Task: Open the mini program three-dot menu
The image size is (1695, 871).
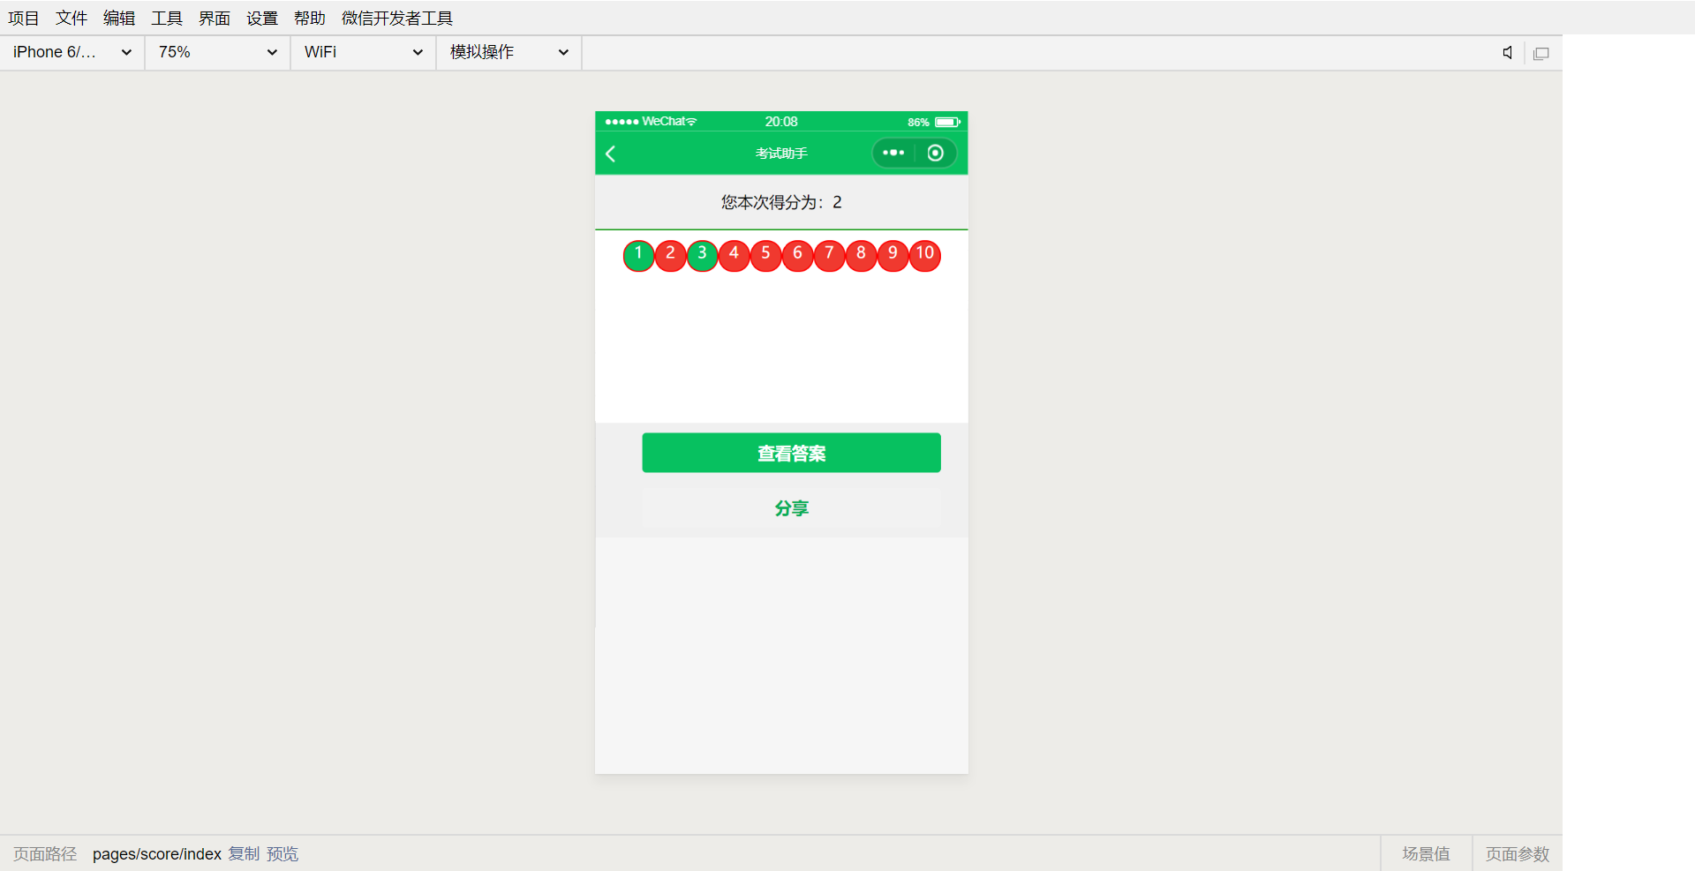Action: pos(893,153)
